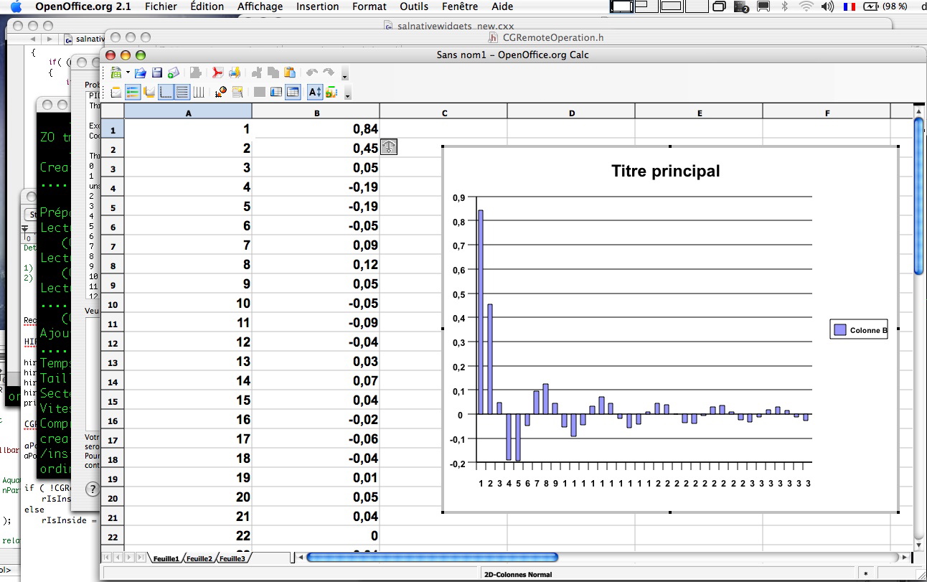This screenshot has width=927, height=582.
Task: Click the Cut icon in standard toolbar
Action: tap(257, 72)
